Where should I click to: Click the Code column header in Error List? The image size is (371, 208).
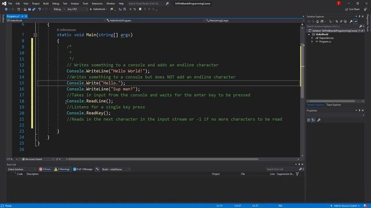20,174
